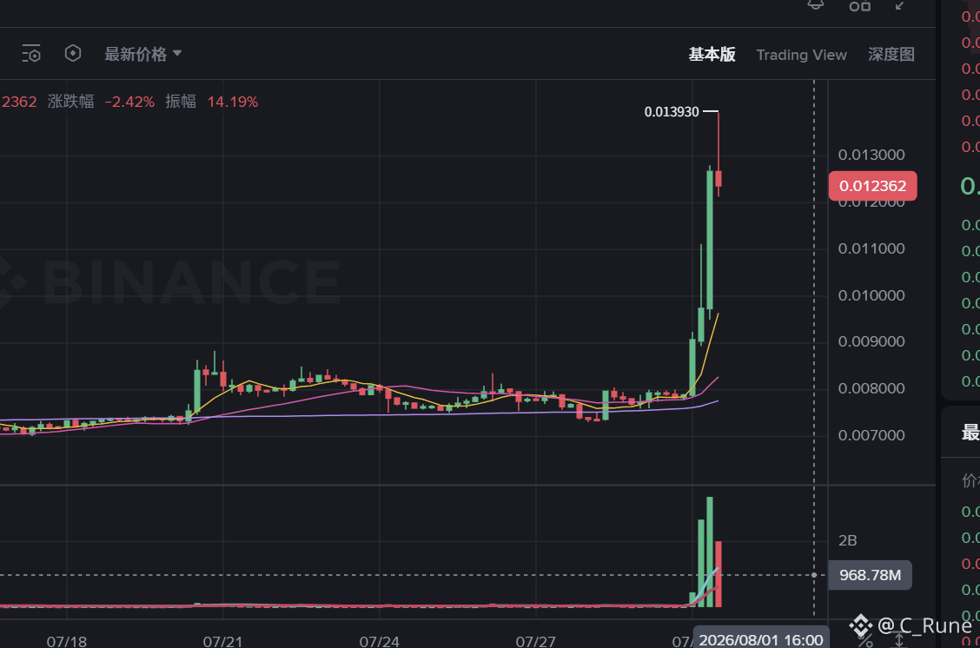
Task: Click the 2026/08/01 16:00 time label
Action: click(x=760, y=640)
